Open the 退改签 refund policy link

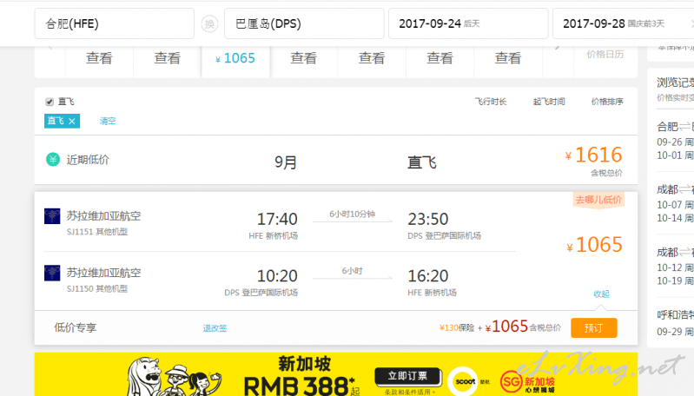tap(215, 328)
